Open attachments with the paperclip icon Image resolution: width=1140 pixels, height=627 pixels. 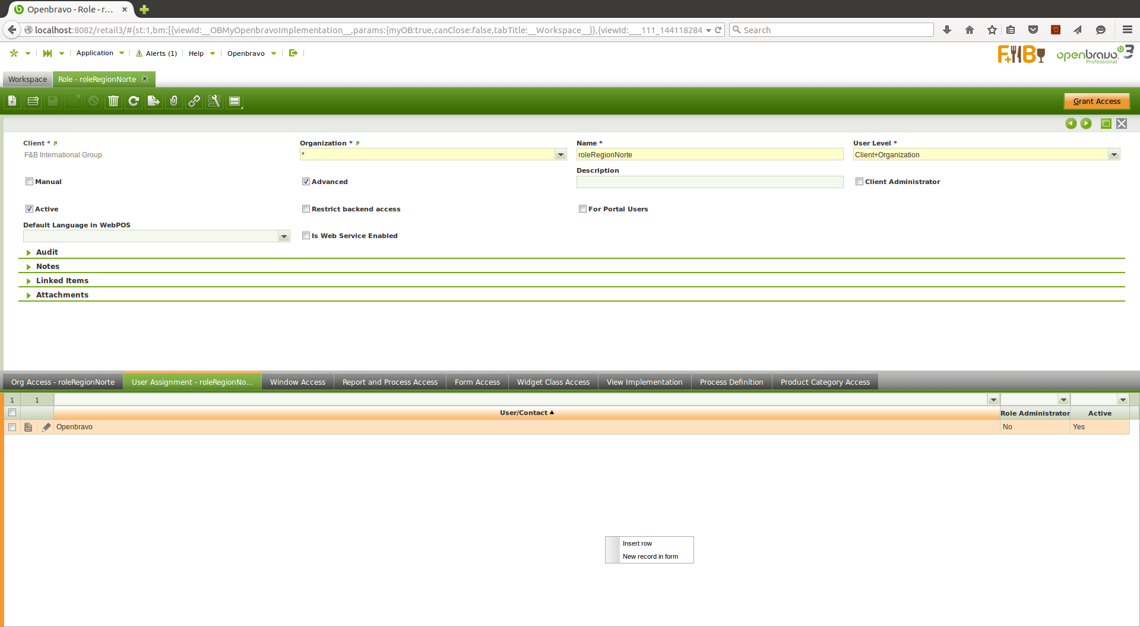coord(174,102)
